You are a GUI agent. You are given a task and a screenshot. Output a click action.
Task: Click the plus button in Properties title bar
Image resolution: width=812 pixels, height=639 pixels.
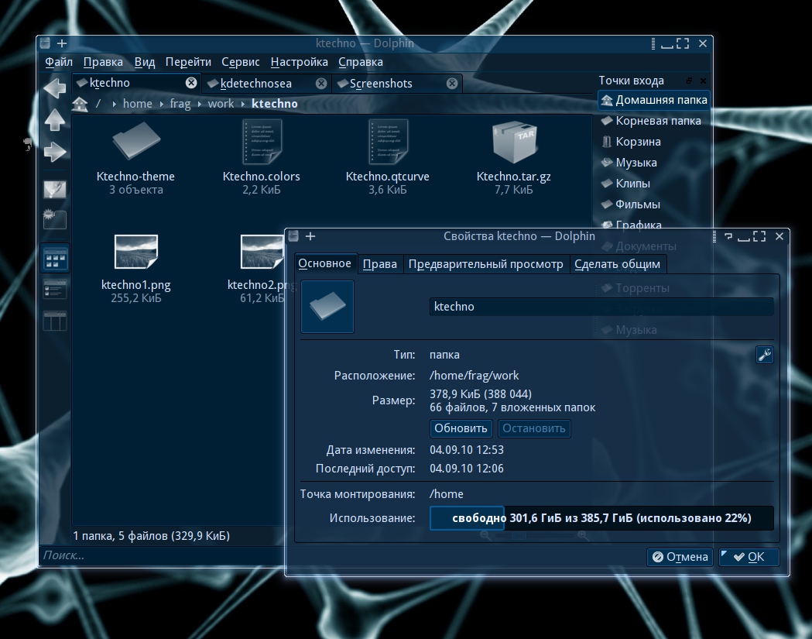(x=310, y=236)
